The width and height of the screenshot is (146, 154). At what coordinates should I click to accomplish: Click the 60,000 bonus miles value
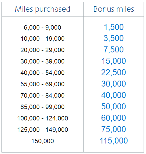click(x=114, y=118)
